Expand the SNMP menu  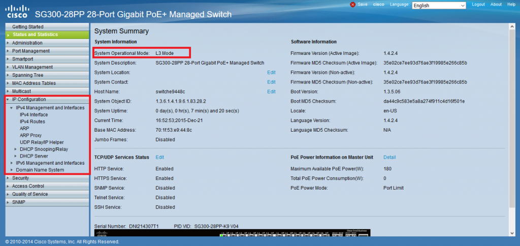tap(47, 202)
